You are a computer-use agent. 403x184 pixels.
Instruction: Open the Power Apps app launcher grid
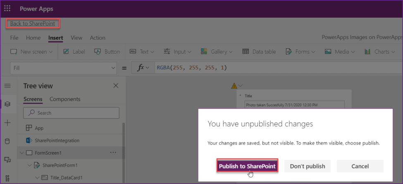(7, 9)
